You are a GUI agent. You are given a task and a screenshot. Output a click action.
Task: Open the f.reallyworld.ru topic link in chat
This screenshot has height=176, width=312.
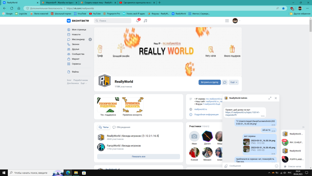pyautogui.click(x=242, y=113)
